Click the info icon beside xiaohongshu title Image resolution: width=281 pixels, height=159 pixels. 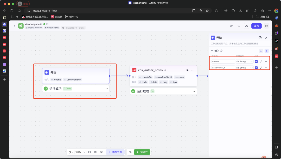[41, 24]
